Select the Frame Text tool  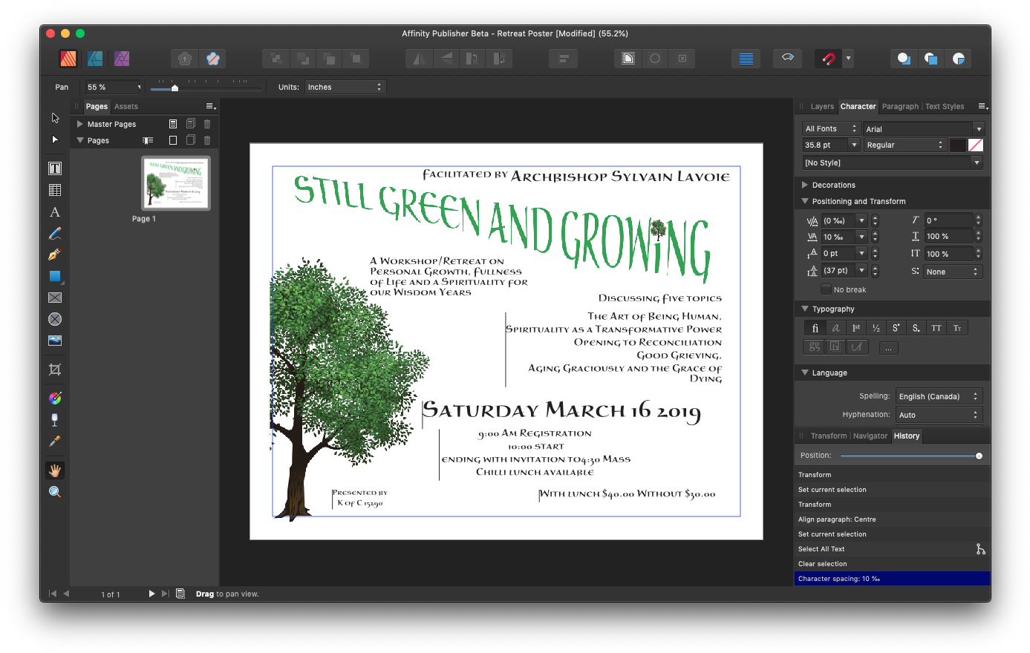[x=54, y=168]
